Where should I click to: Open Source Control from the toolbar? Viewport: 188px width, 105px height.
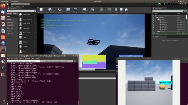(x=50, y=10)
